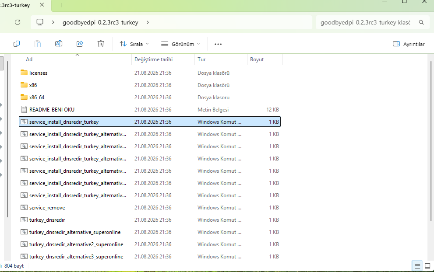
Task: Select the x86_64 folder name
Action: tap(36, 98)
